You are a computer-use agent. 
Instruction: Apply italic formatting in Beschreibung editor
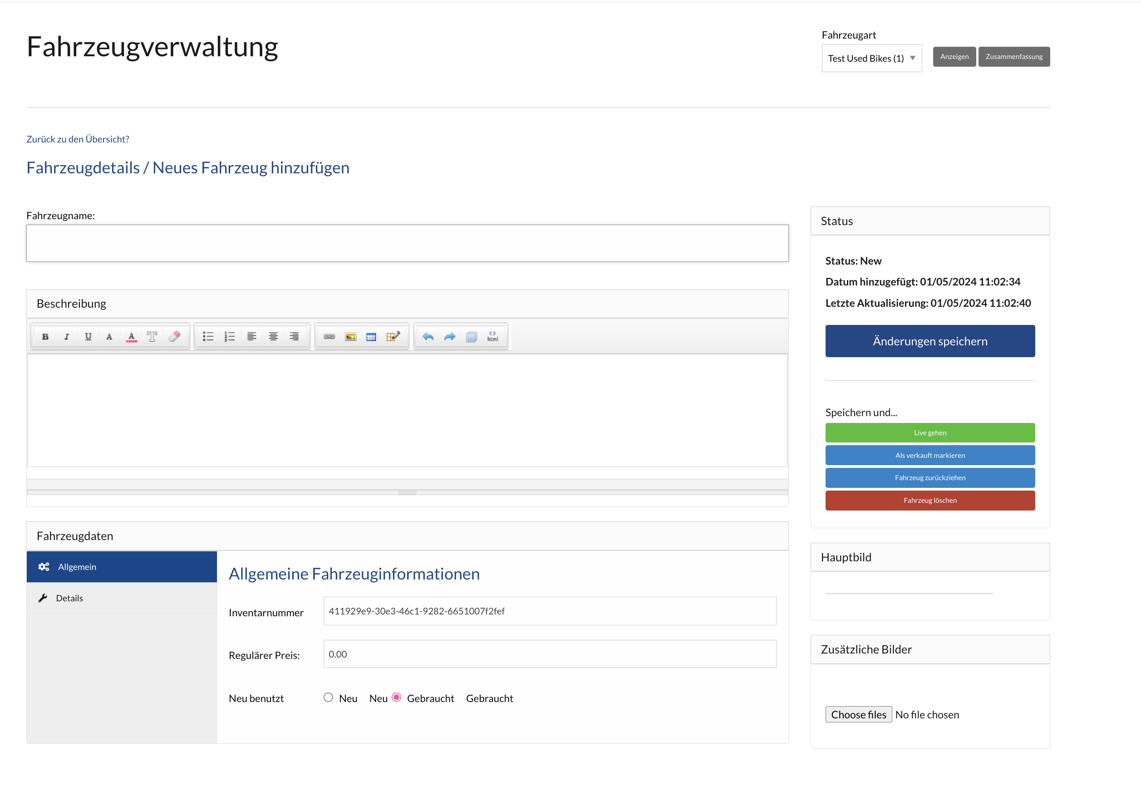coord(66,337)
